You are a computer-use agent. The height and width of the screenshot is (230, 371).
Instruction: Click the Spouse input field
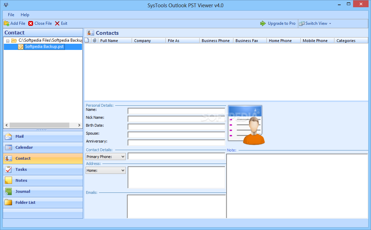(176, 135)
